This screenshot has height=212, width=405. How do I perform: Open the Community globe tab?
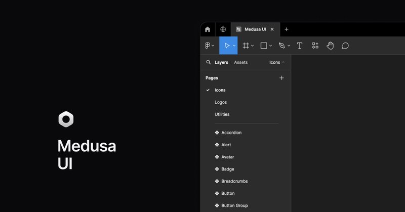pos(223,29)
